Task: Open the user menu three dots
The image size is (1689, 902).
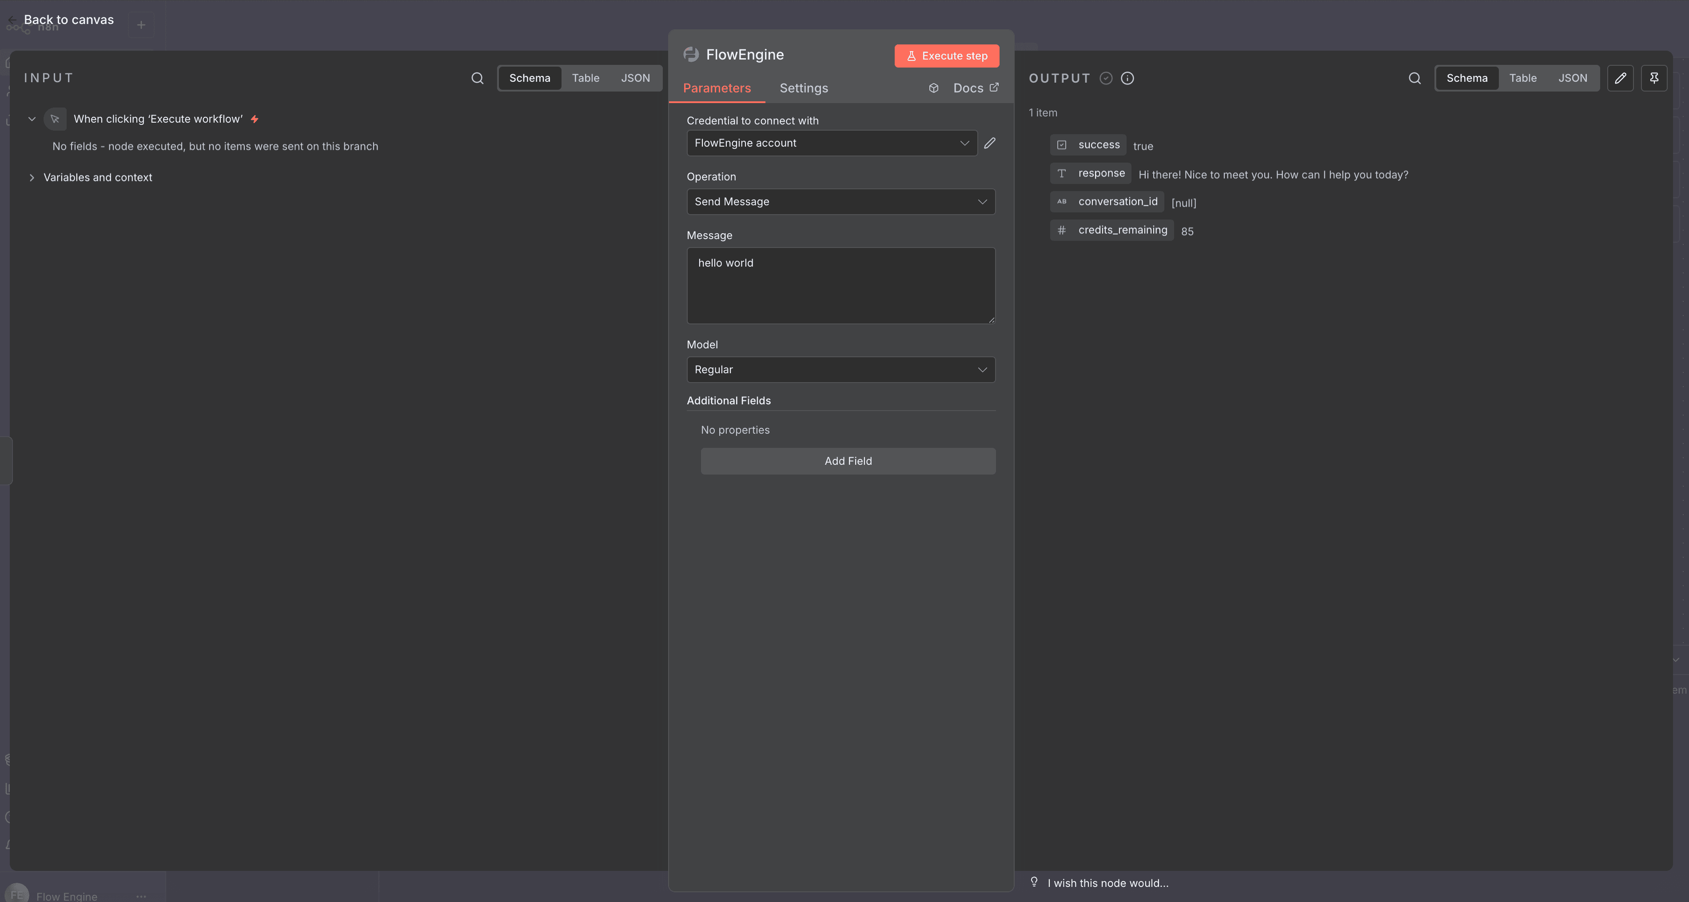Action: [x=141, y=896]
